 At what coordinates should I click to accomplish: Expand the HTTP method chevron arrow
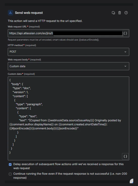[x=125, y=52]
